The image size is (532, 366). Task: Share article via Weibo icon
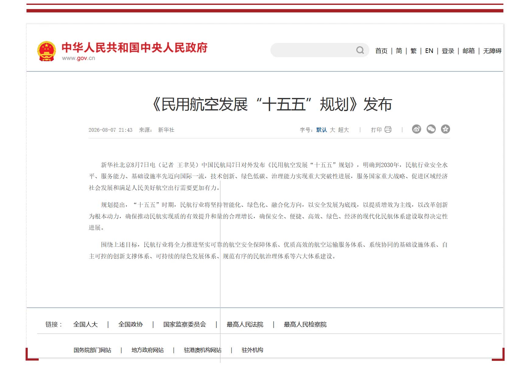point(417,129)
